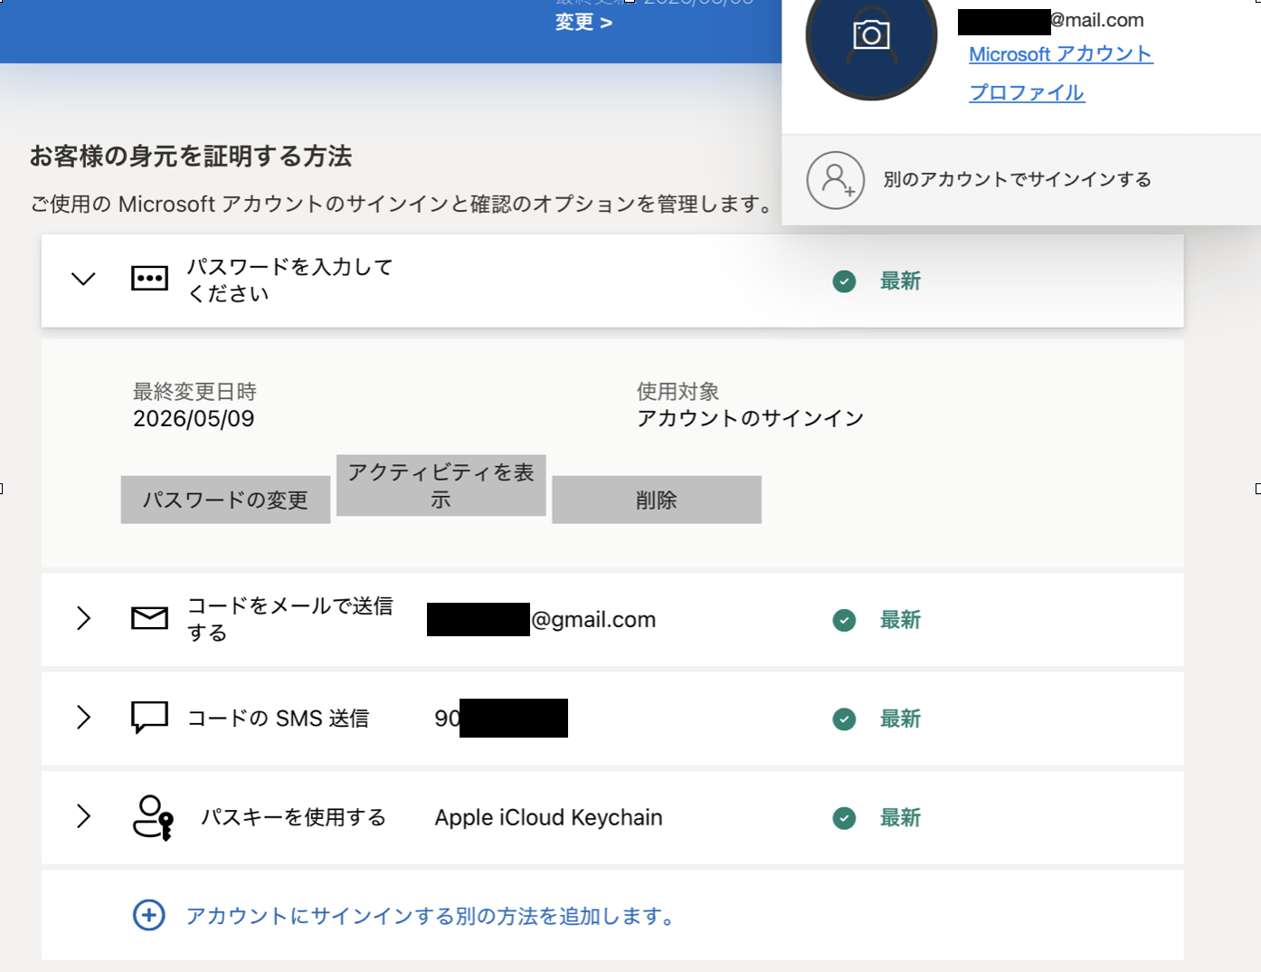Click green checkmark in email code row

tap(844, 620)
